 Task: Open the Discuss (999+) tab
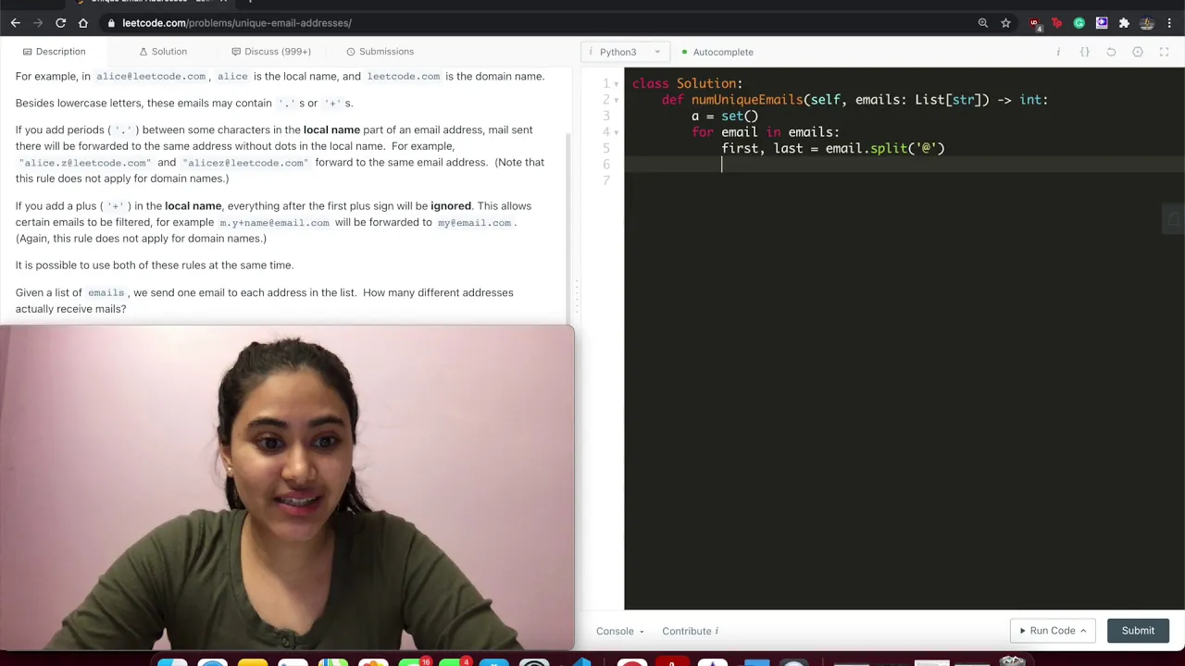tap(271, 52)
